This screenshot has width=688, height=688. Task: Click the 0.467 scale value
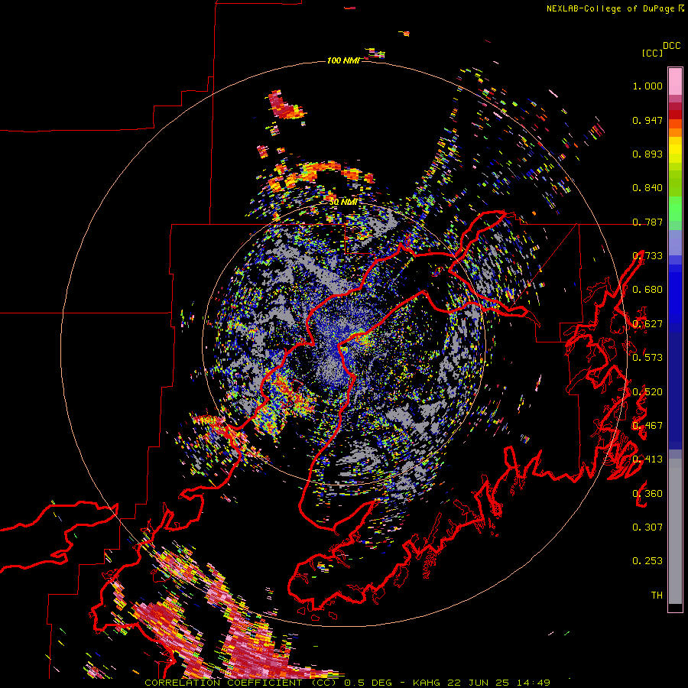point(647,426)
